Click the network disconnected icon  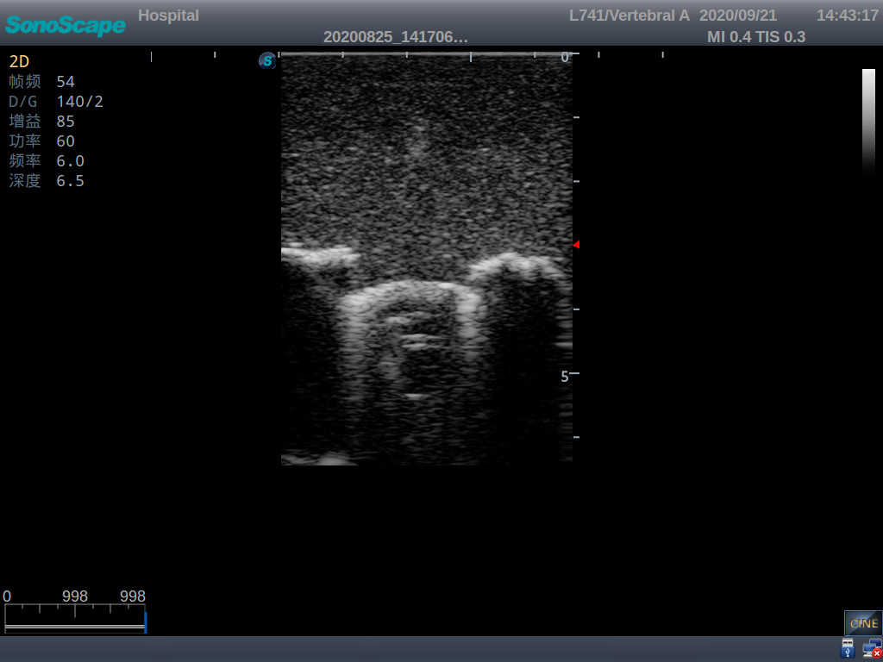871,647
